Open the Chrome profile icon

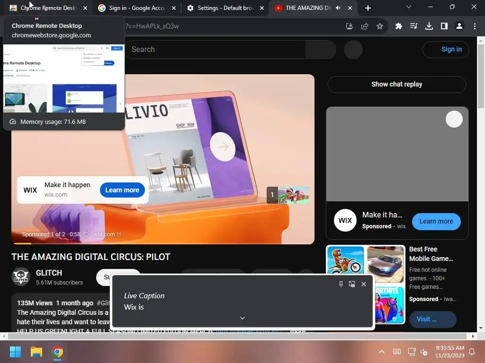(459, 26)
